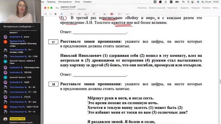The width and height of the screenshot is (221, 124).
Task: Click Изменить масштаб in the toolbar
Action: click(157, 8)
